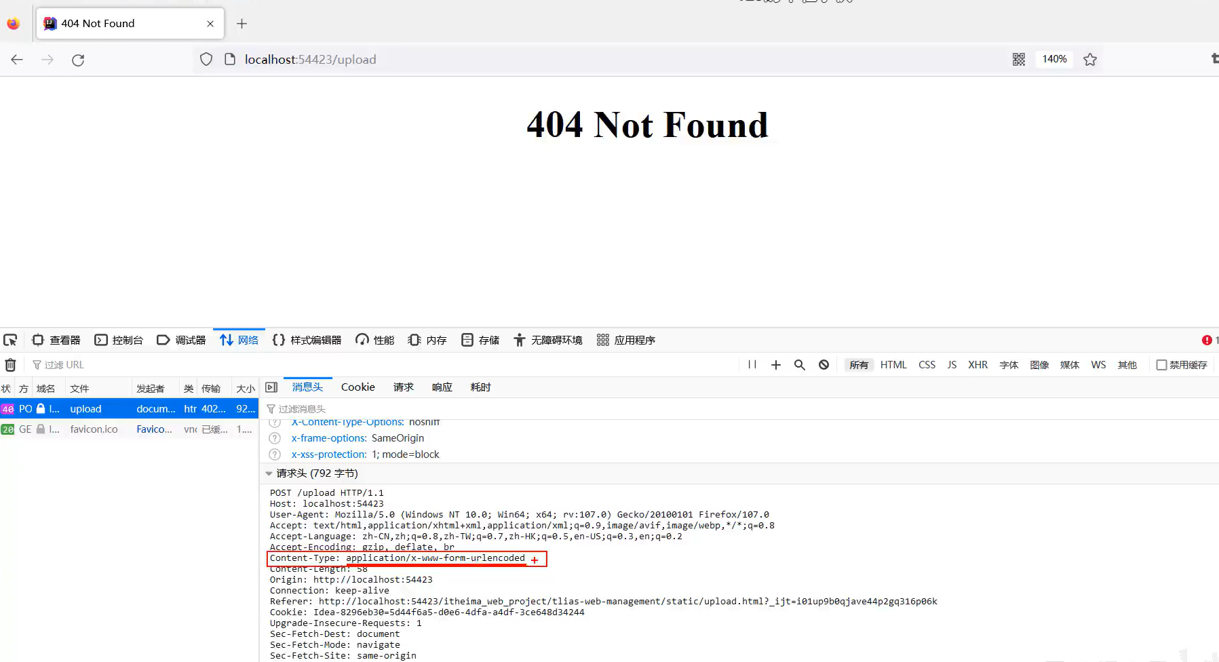
Task: Open network search magnifier
Action: click(x=800, y=365)
